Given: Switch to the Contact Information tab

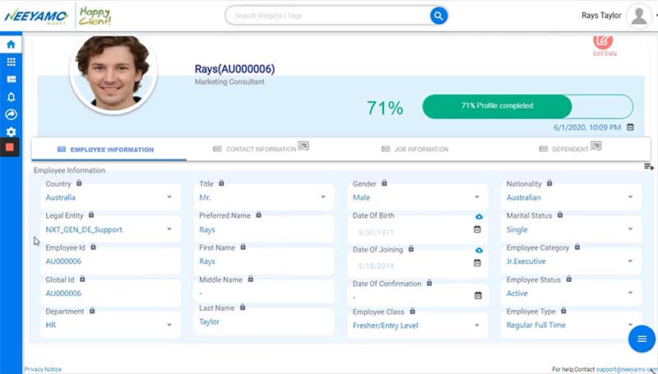Looking at the screenshot, I should [x=260, y=150].
